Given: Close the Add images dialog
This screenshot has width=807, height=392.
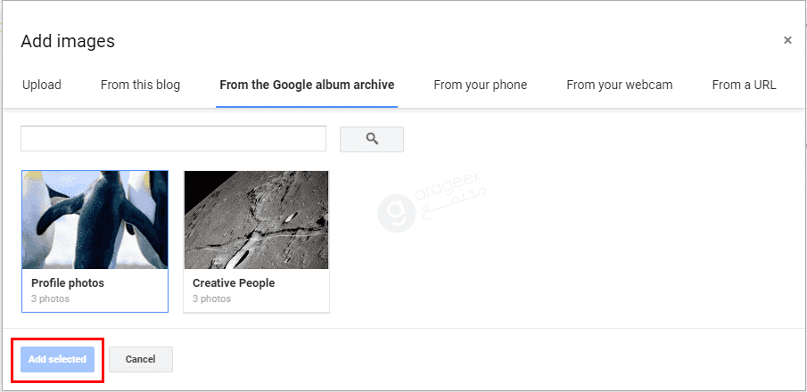Looking at the screenshot, I should click(x=787, y=40).
